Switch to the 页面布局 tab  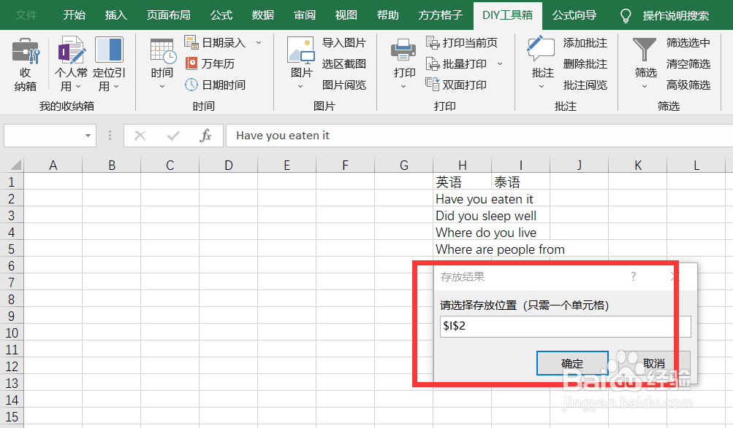(168, 15)
